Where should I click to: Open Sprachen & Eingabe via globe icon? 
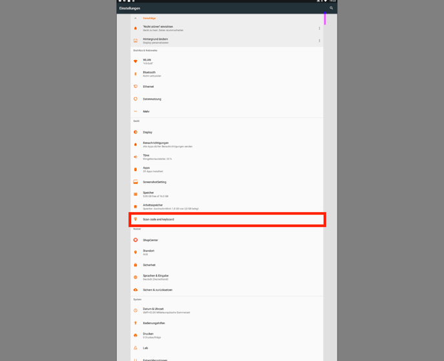136,277
